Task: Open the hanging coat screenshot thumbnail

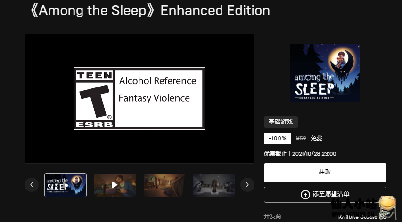Action: coord(214,185)
